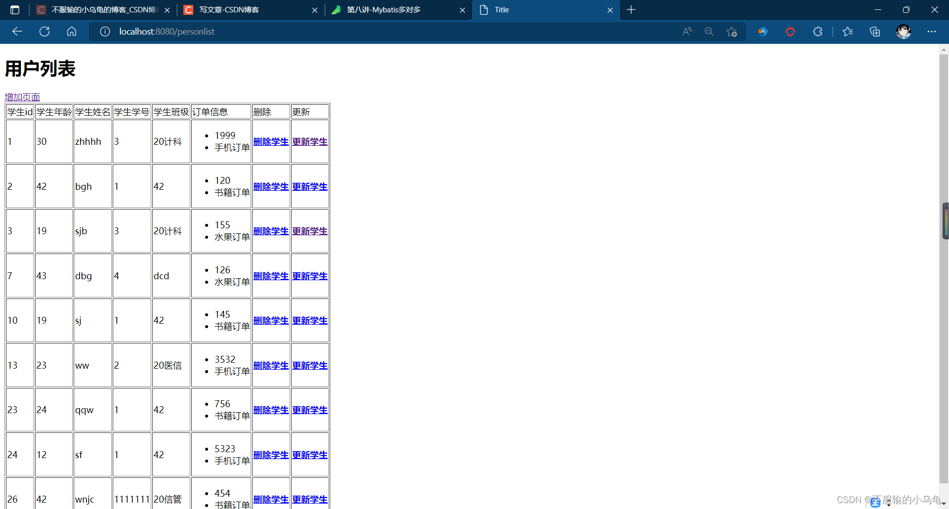Screen dimensions: 949x509
Task: Switch to 写文章-CSDN博客 tab
Action: tap(251, 10)
